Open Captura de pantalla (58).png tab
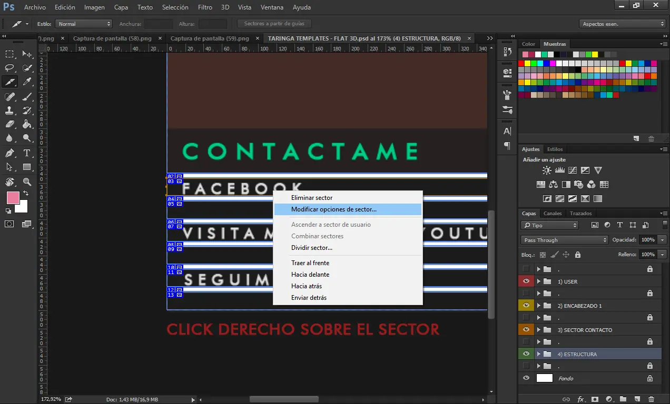The width and height of the screenshot is (670, 404). (x=112, y=38)
